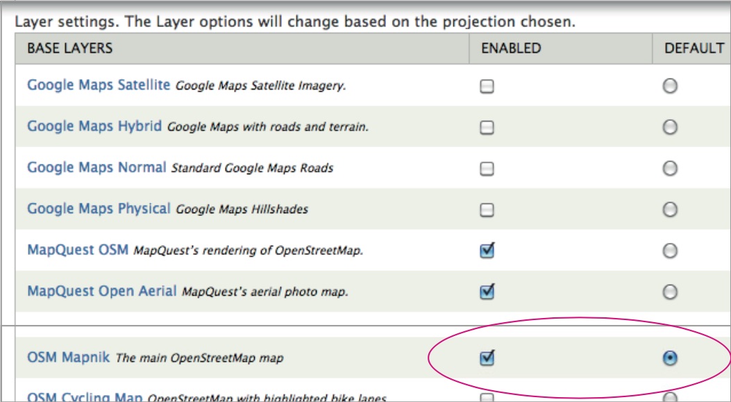The image size is (731, 402).
Task: Open the MapQuest OSM layer link
Action: coord(77,249)
